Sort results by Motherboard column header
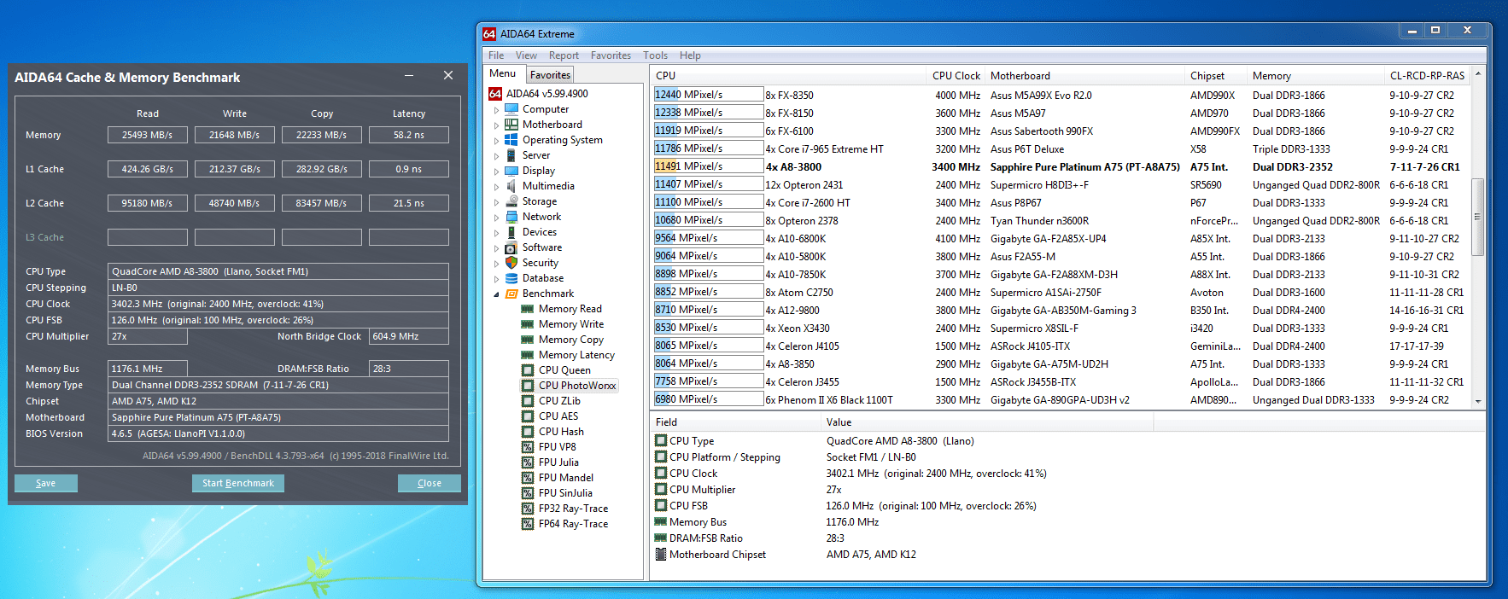The image size is (1508, 599). point(1084,76)
